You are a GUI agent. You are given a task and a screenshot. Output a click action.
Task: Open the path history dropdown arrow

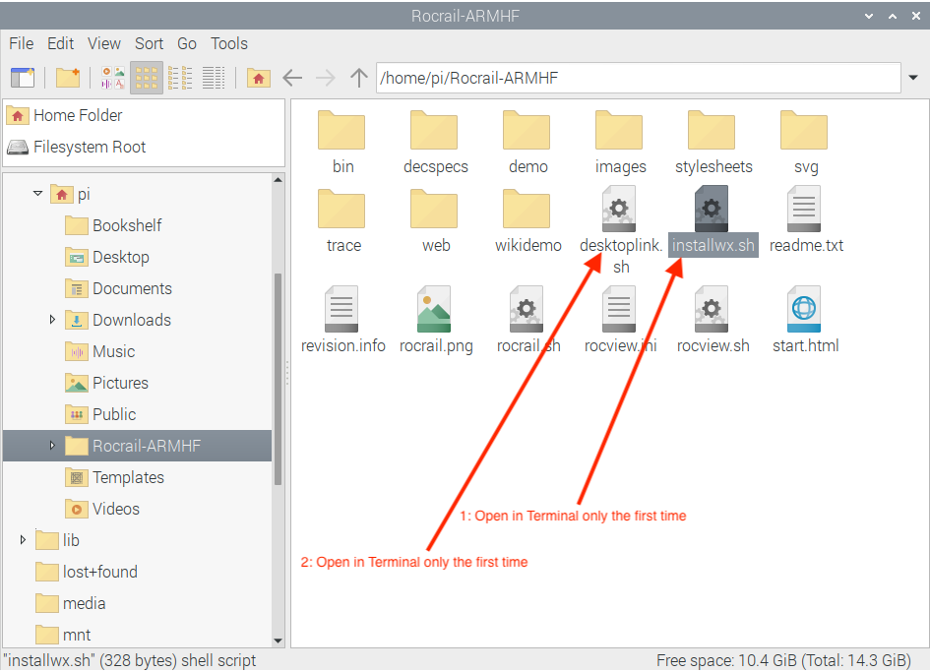point(914,78)
